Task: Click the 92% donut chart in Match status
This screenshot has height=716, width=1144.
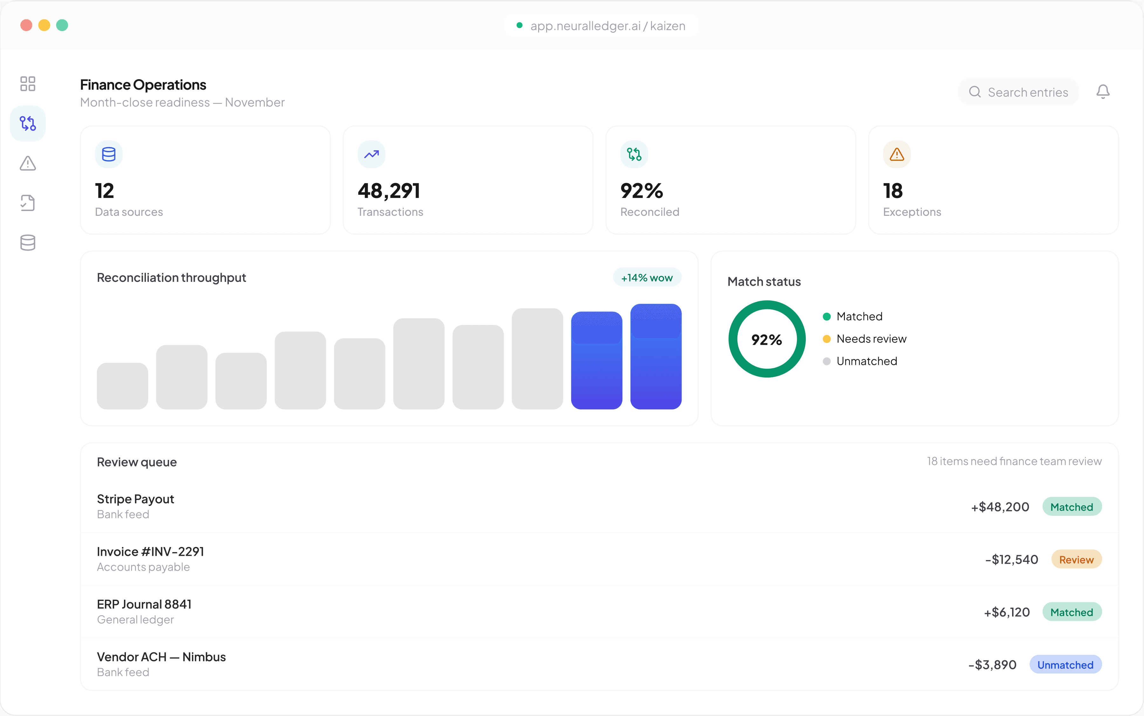Action: [x=767, y=339]
